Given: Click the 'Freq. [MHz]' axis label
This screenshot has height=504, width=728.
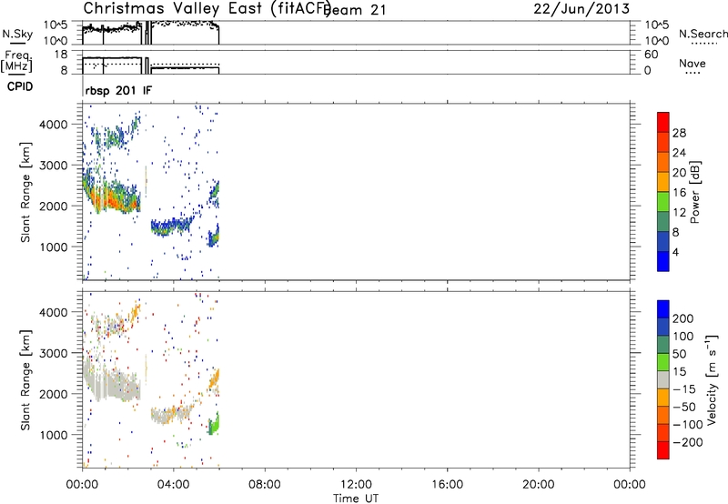Looking at the screenshot, I should (17, 61).
